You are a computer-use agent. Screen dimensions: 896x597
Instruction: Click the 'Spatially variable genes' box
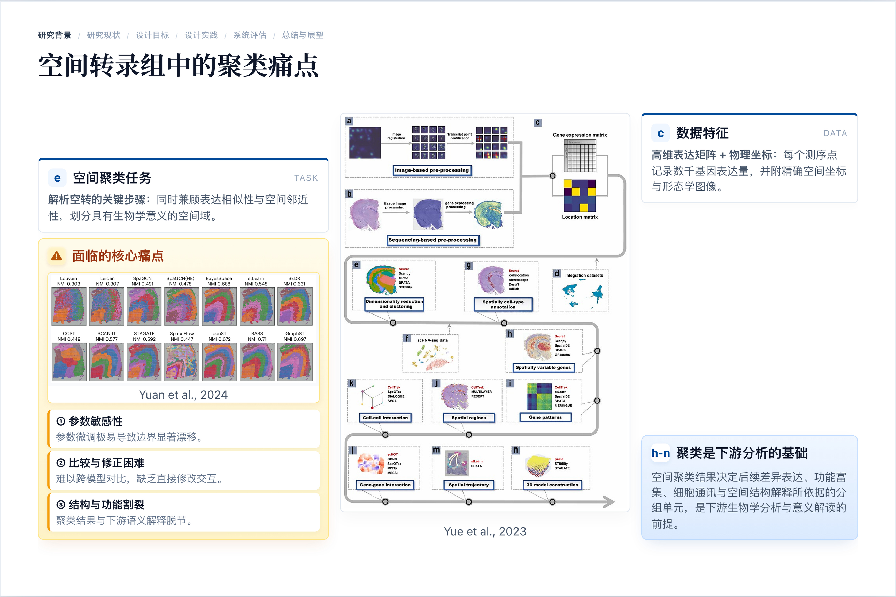[543, 367]
